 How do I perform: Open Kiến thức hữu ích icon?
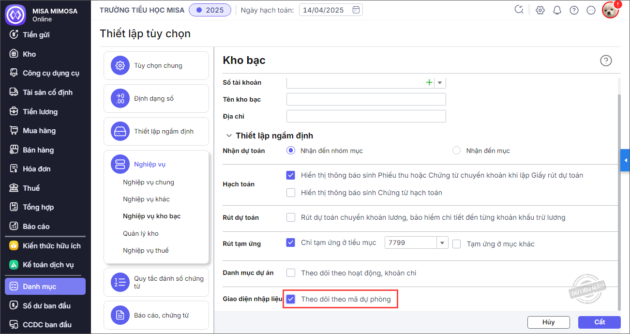click(x=14, y=246)
